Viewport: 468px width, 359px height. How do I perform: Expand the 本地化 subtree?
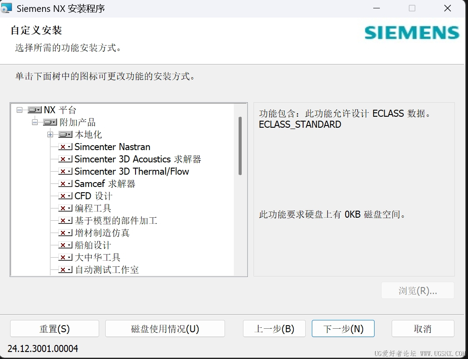coord(50,135)
